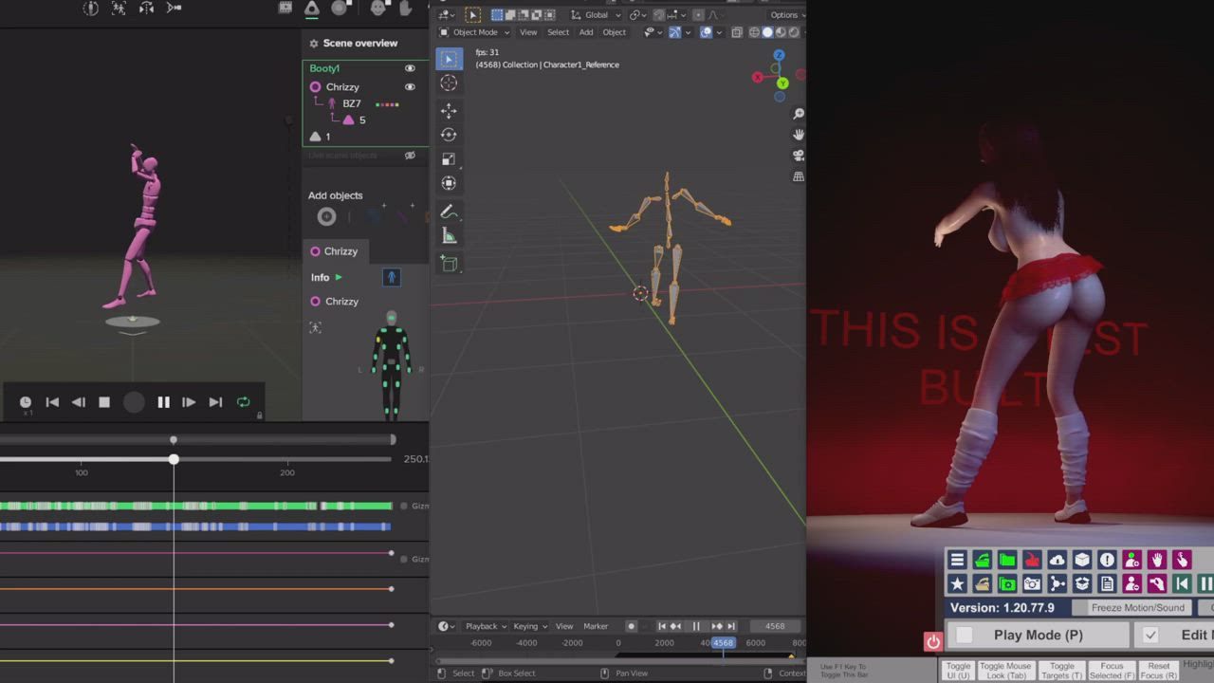
Task: Enable the Play Mode (P) checkbox
Action: tap(965, 635)
